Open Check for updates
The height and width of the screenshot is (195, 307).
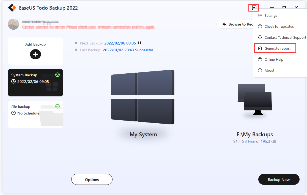tap(279, 26)
